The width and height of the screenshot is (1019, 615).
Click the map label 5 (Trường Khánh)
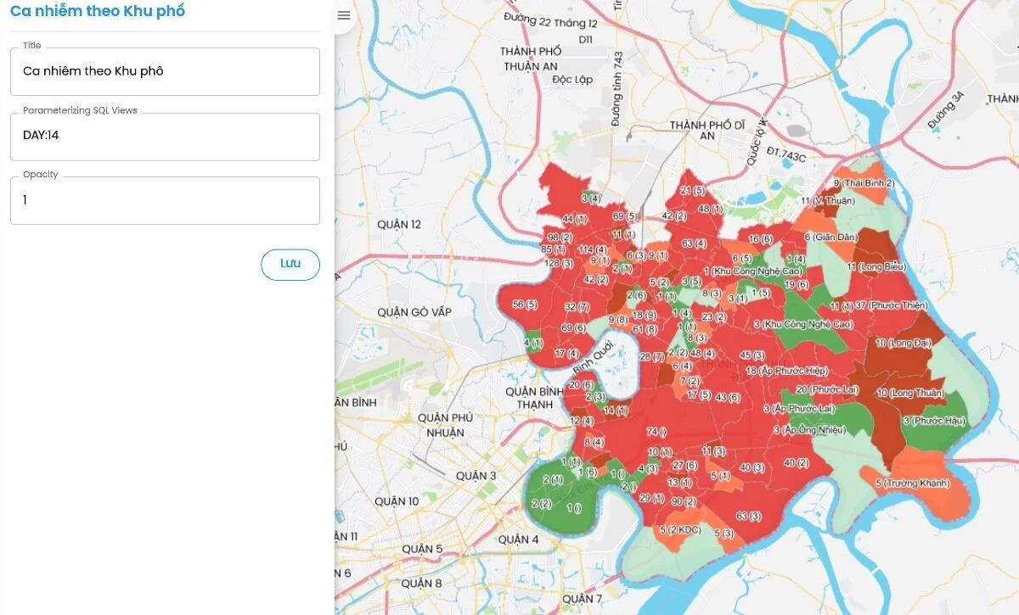[912, 483]
